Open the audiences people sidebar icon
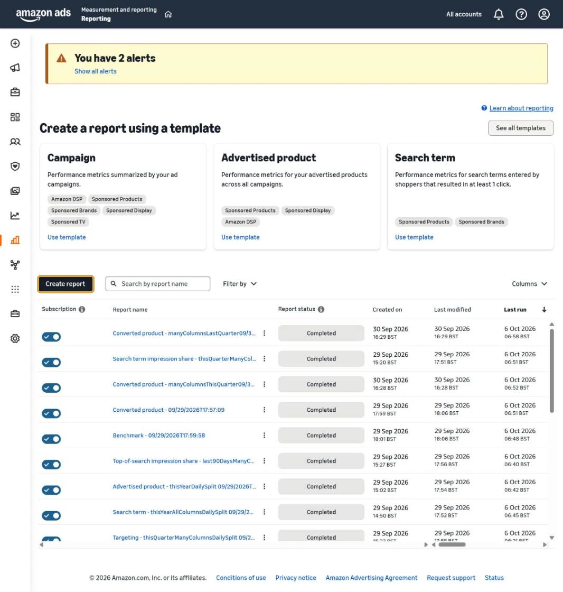The image size is (563, 592). tap(15, 142)
